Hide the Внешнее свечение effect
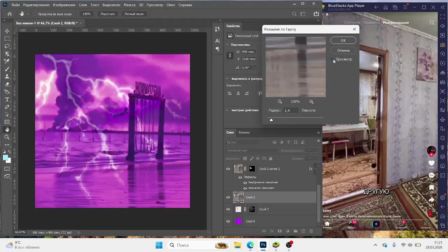This screenshot has width=448, height=252. pos(245,188)
